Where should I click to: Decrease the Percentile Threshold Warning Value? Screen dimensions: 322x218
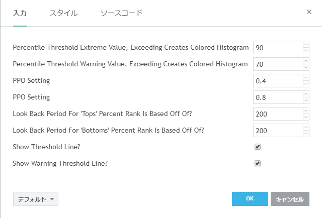[x=306, y=67]
